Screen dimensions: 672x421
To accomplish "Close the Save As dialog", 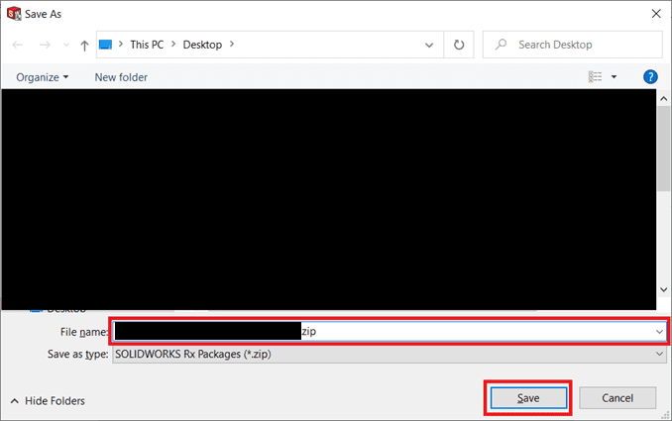I will (656, 14).
